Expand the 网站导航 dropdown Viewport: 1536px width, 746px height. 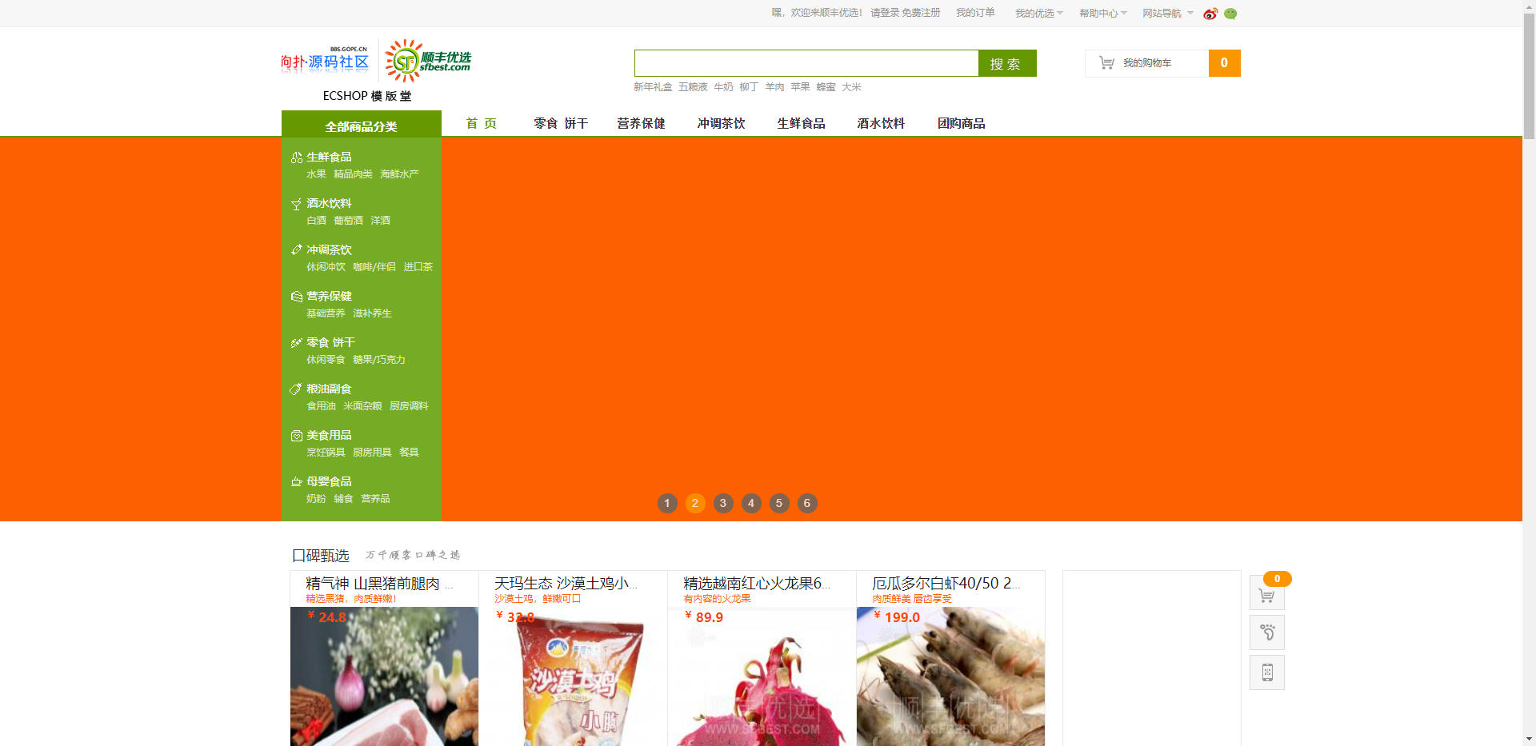pyautogui.click(x=1167, y=13)
